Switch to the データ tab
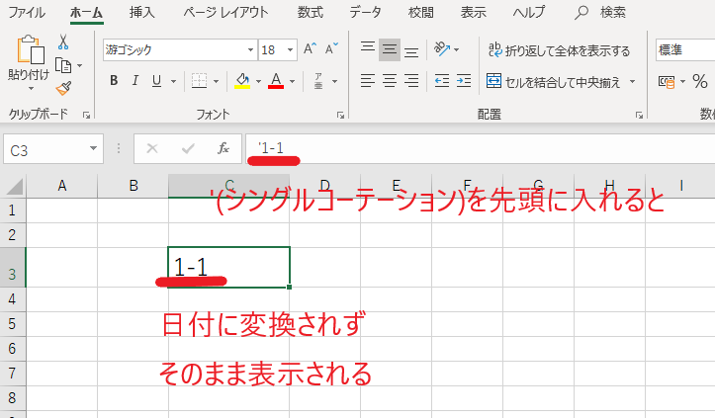Viewport: 715px width, 418px height. point(365,12)
